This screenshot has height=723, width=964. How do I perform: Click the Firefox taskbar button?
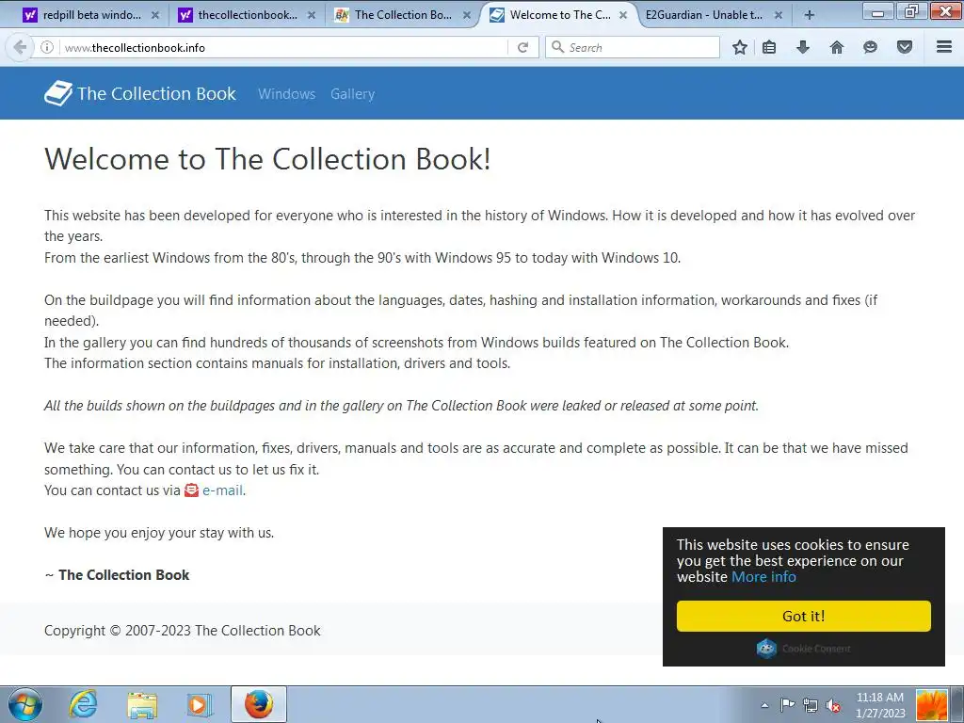pyautogui.click(x=259, y=704)
